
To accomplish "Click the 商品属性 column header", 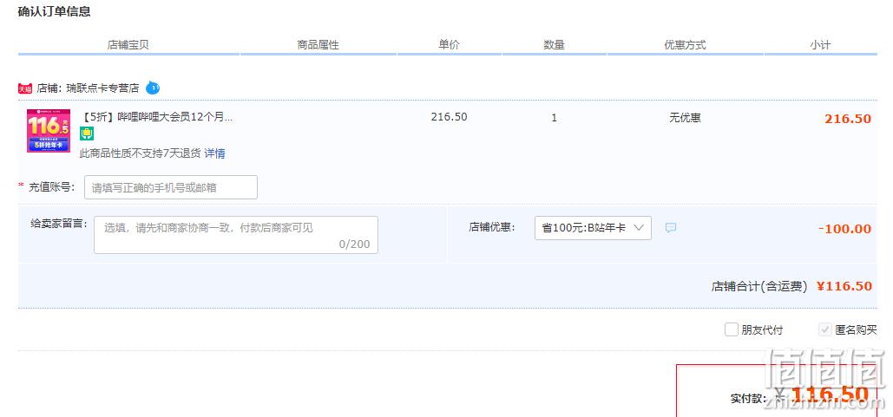I will (318, 45).
